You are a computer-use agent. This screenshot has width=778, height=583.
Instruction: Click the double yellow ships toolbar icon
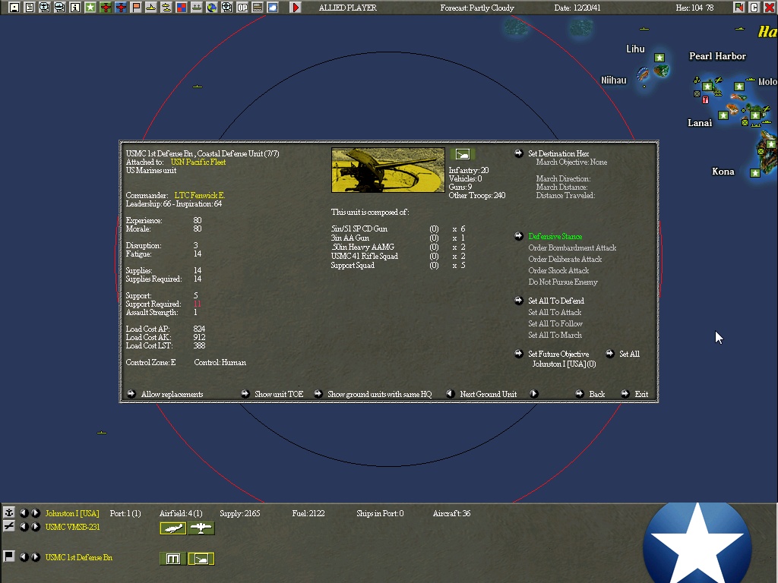166,8
